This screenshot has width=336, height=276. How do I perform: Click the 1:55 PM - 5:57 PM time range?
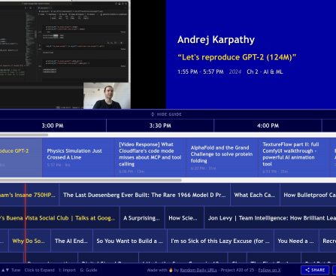pos(201,71)
